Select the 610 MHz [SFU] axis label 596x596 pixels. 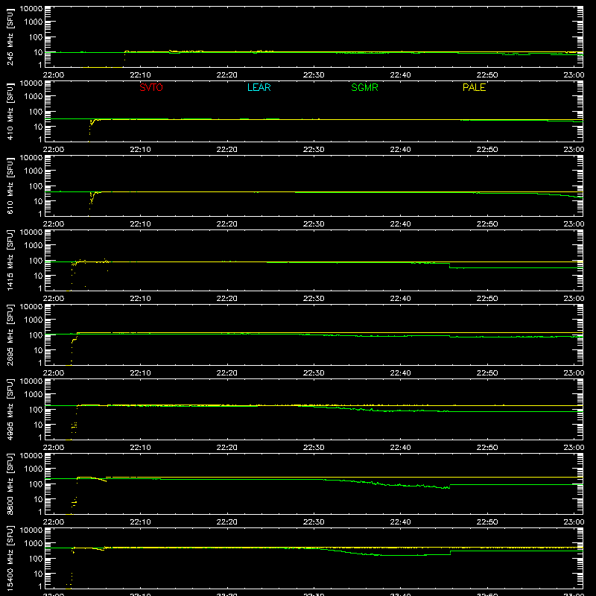click(10, 186)
